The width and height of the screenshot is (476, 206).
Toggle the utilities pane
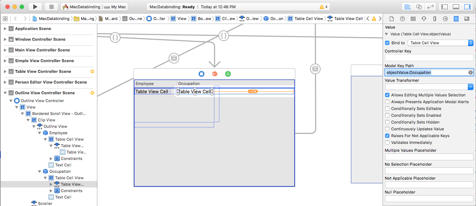click(467, 7)
